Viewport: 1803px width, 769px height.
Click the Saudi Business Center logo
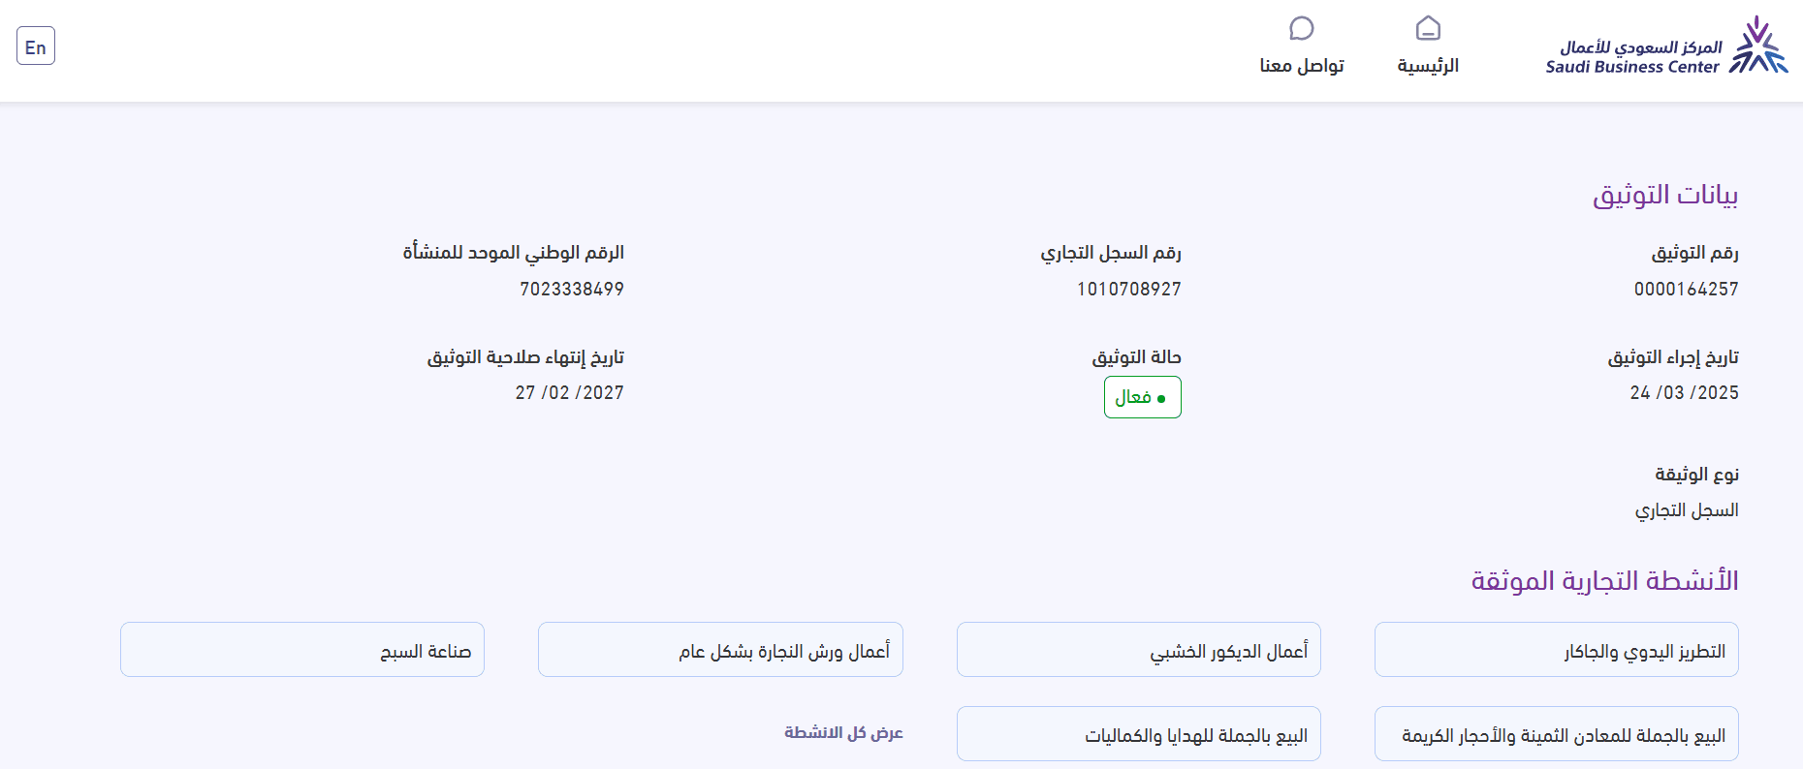point(1665,46)
